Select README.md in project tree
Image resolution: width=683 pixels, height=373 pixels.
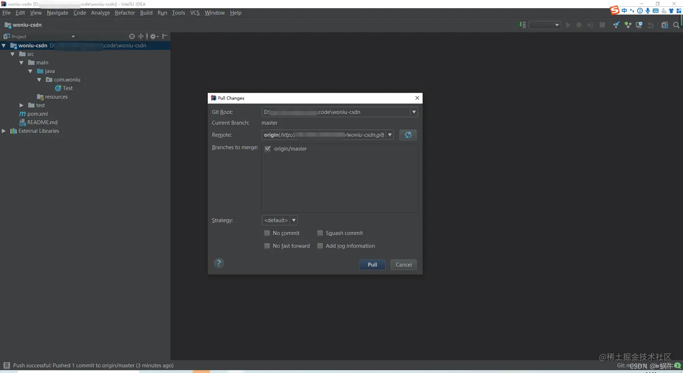click(x=38, y=123)
